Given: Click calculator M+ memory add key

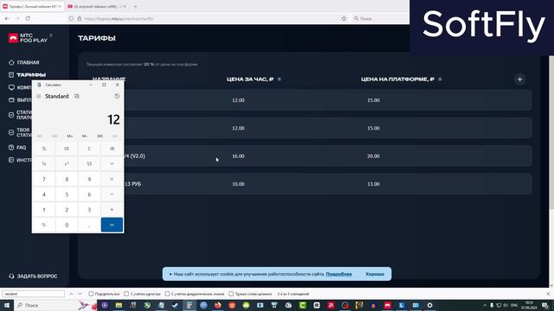Looking at the screenshot, I should tap(69, 136).
